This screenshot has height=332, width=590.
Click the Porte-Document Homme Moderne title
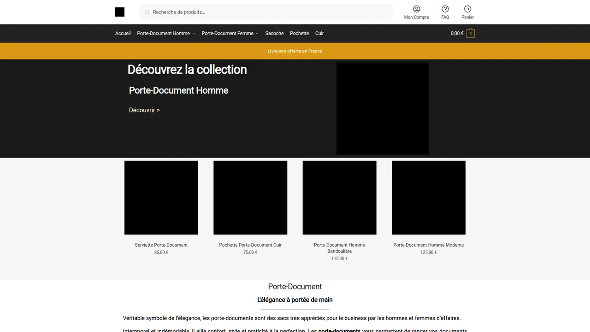[x=429, y=245]
